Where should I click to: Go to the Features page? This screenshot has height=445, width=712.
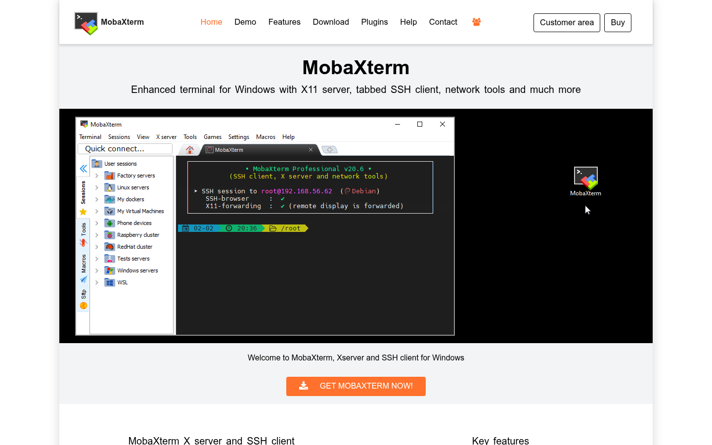(x=284, y=22)
